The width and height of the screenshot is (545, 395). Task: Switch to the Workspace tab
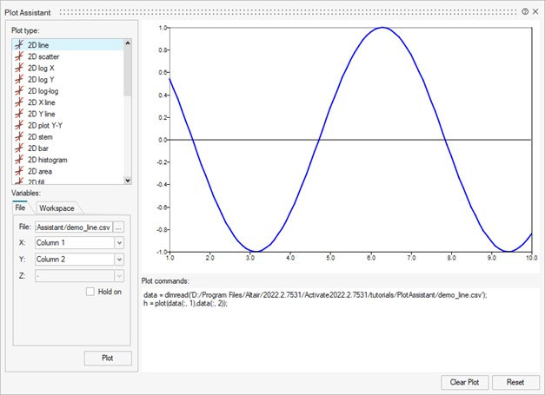coord(56,208)
